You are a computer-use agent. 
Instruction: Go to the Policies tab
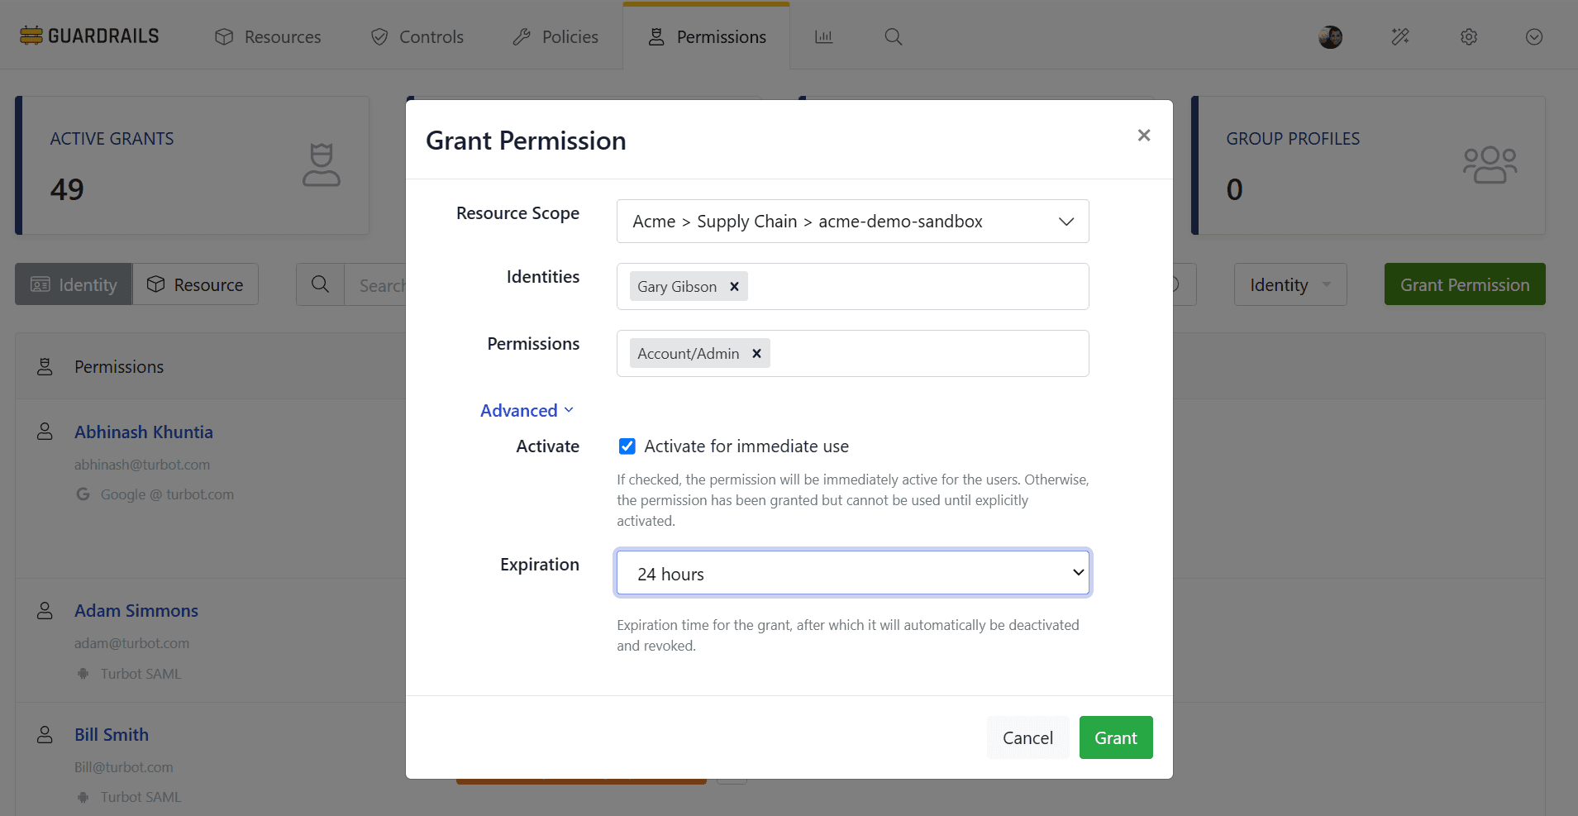click(555, 37)
